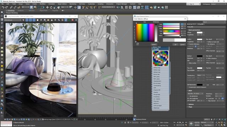
Task: Click the material preview sphere thumbnail
Action: click(161, 58)
